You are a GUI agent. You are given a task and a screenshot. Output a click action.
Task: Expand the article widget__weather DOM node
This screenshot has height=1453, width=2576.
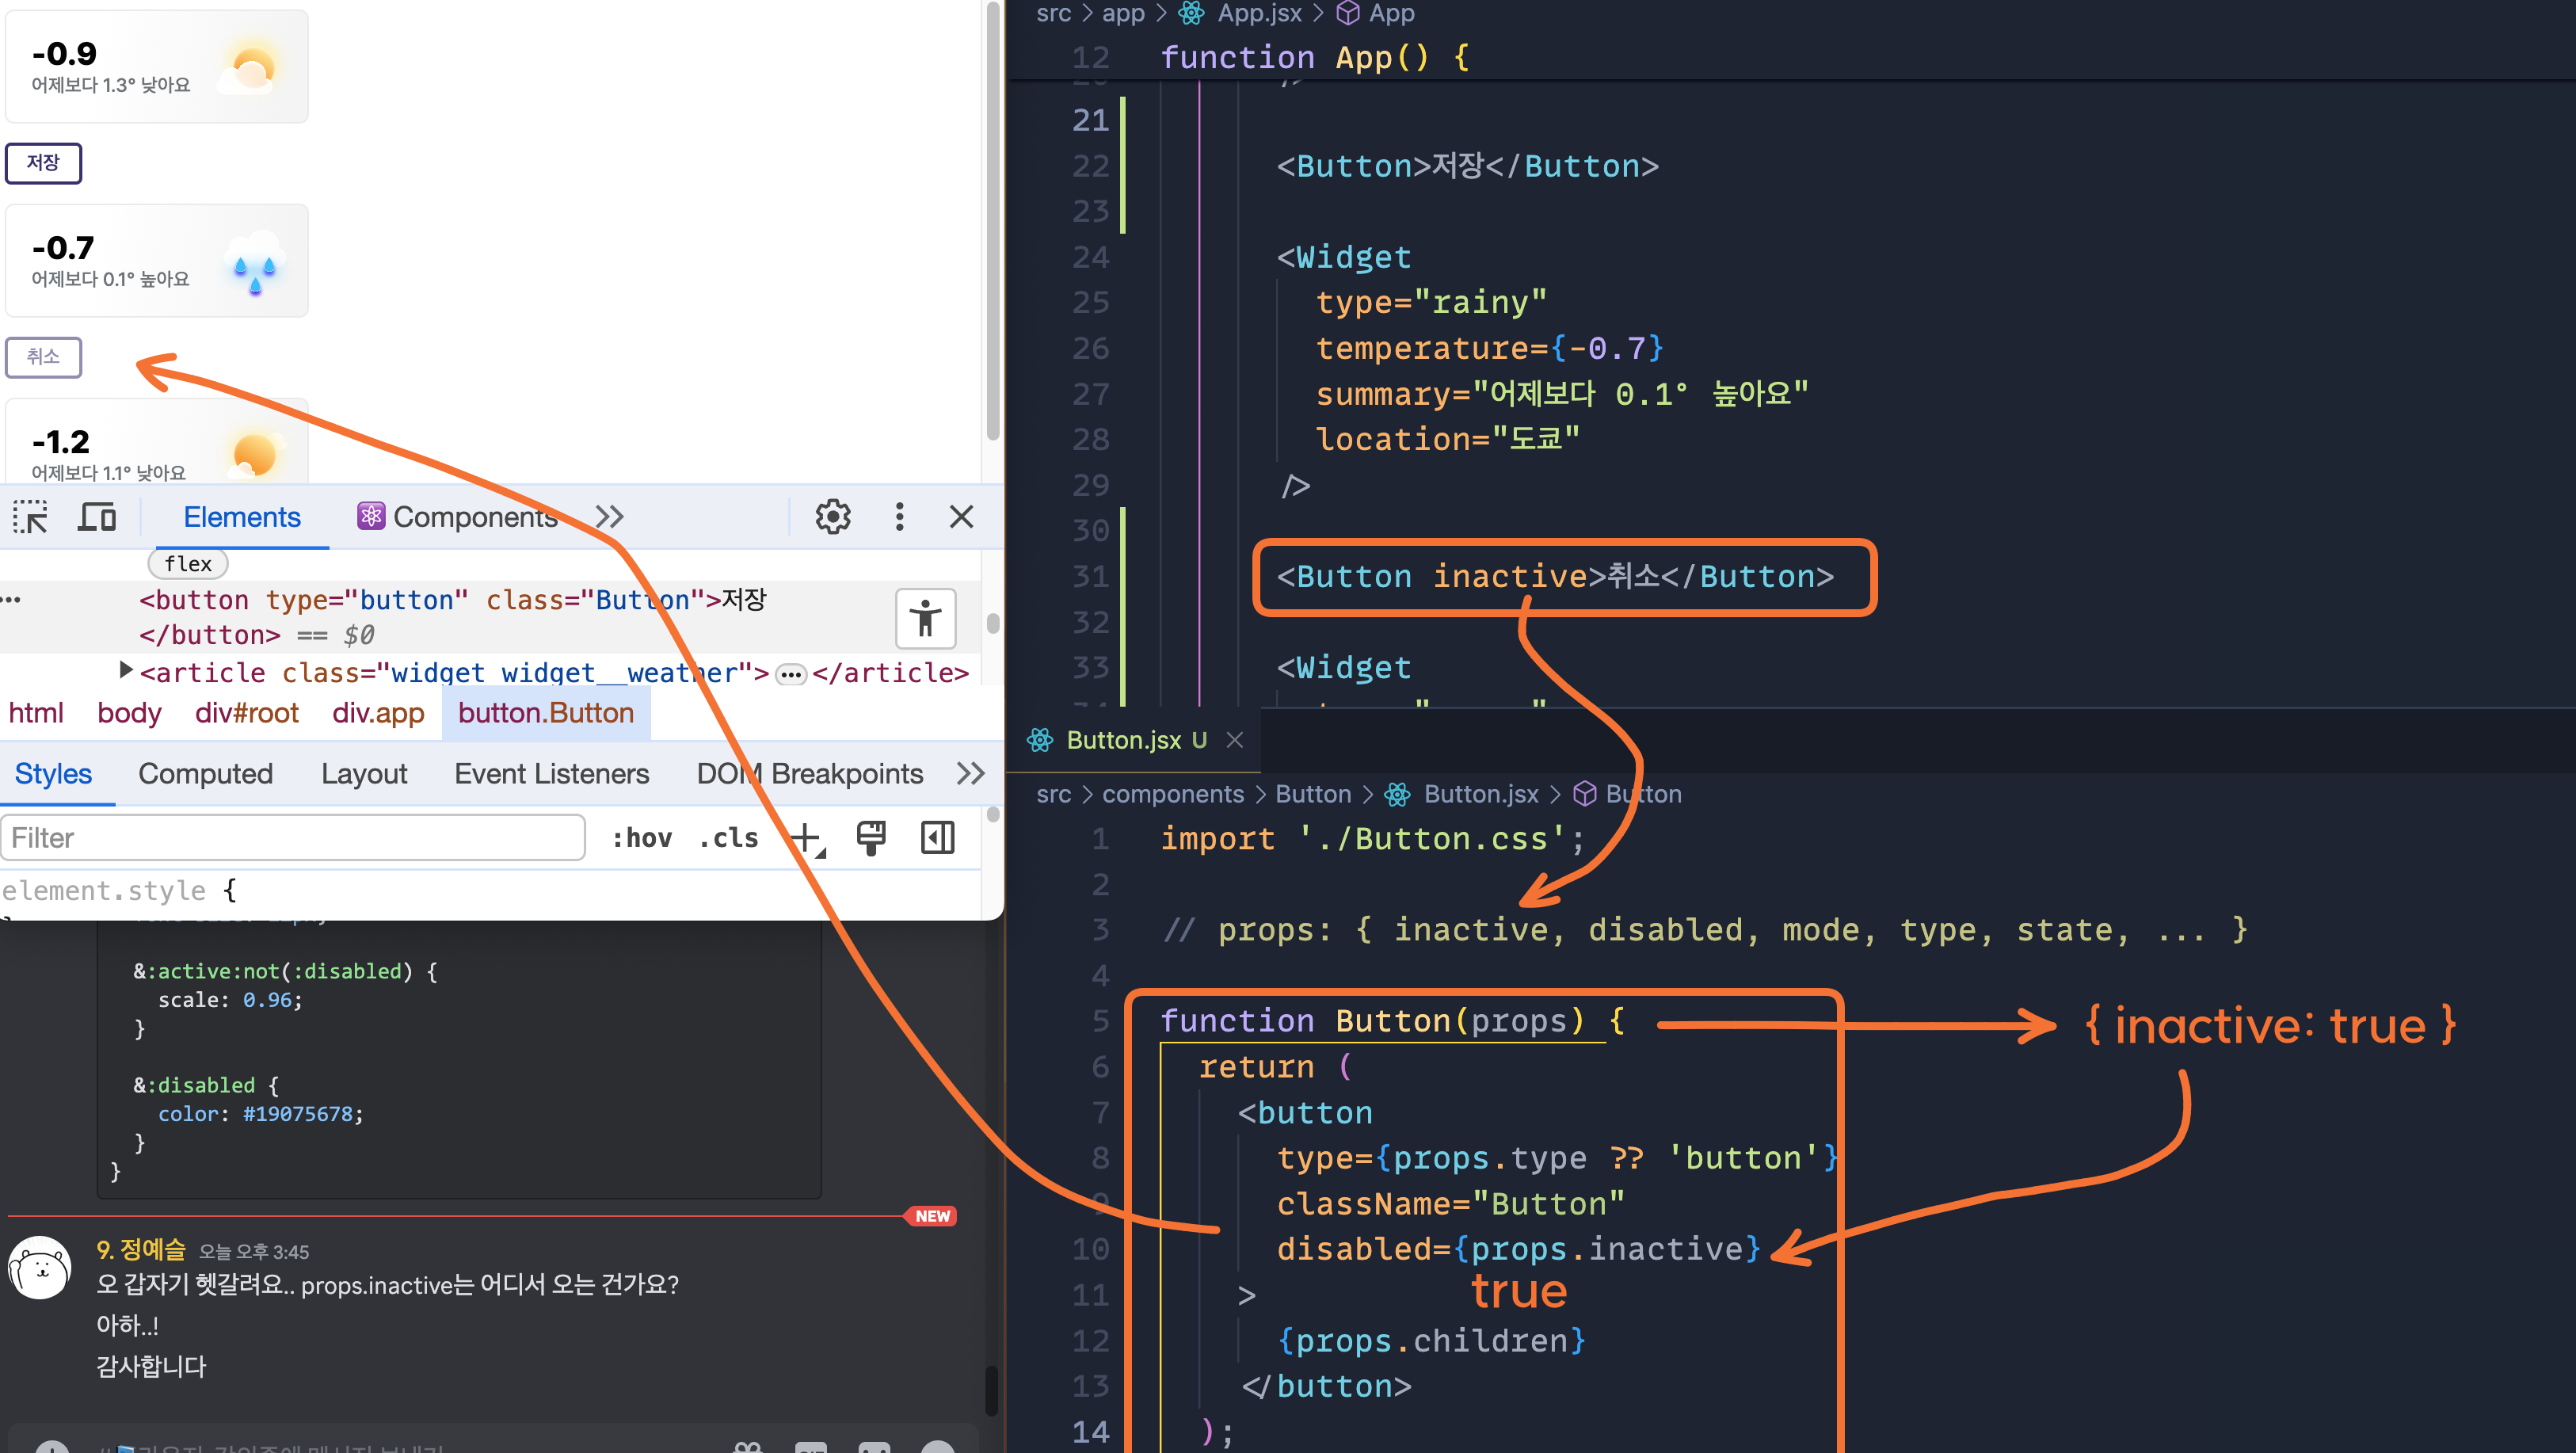[124, 670]
